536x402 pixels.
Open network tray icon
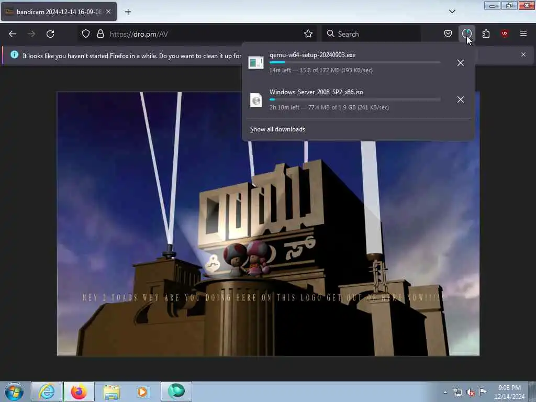(x=457, y=393)
